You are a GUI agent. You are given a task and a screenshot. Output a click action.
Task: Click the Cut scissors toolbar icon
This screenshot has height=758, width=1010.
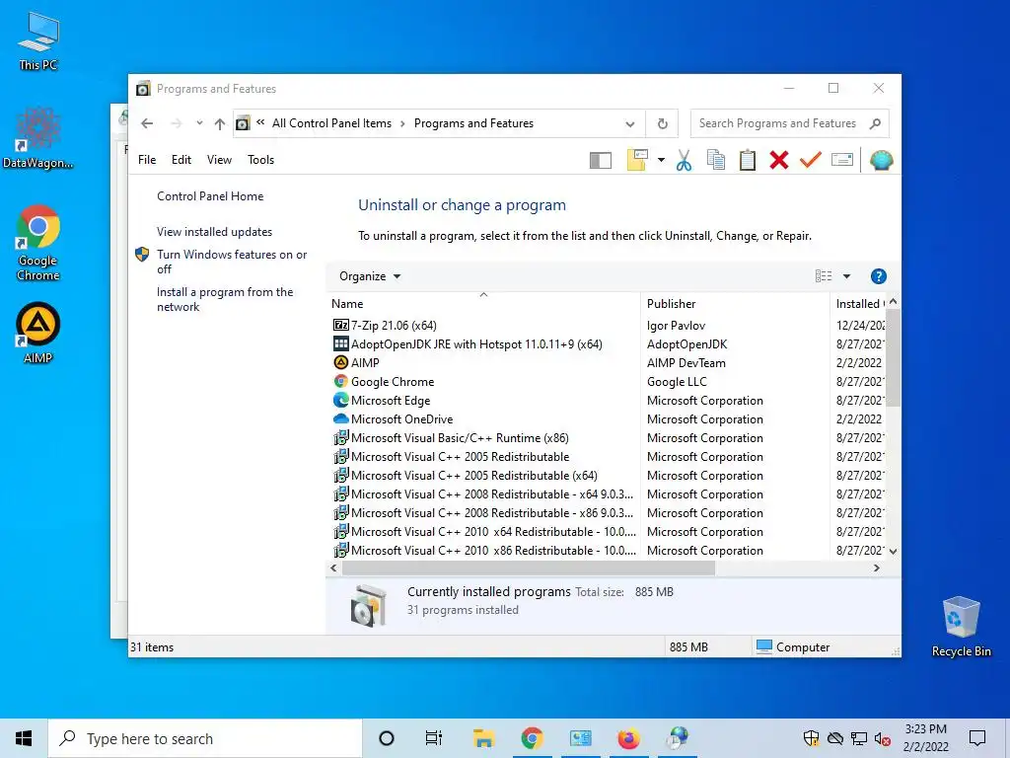(685, 160)
